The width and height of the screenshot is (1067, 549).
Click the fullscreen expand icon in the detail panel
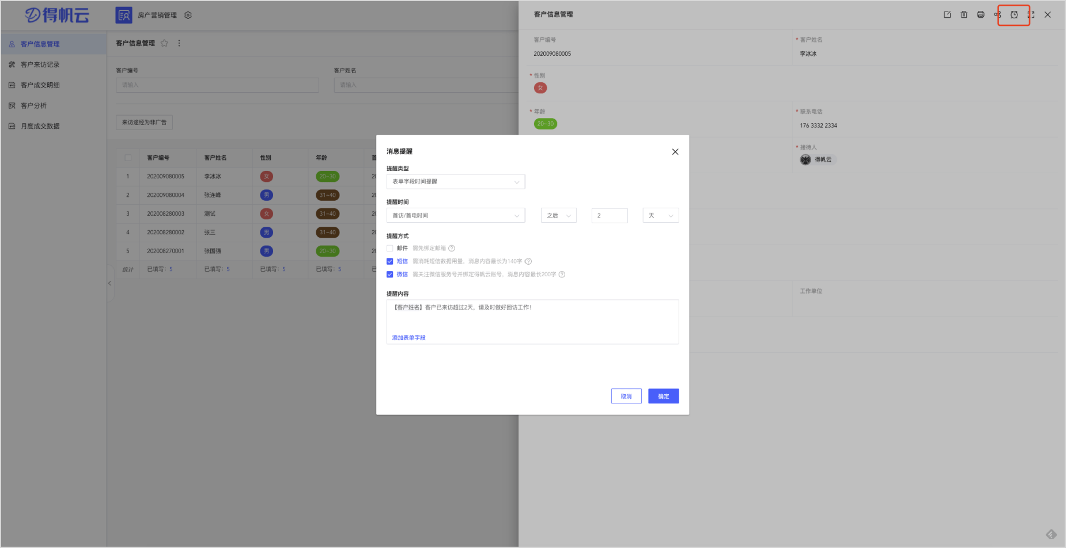tap(1031, 15)
